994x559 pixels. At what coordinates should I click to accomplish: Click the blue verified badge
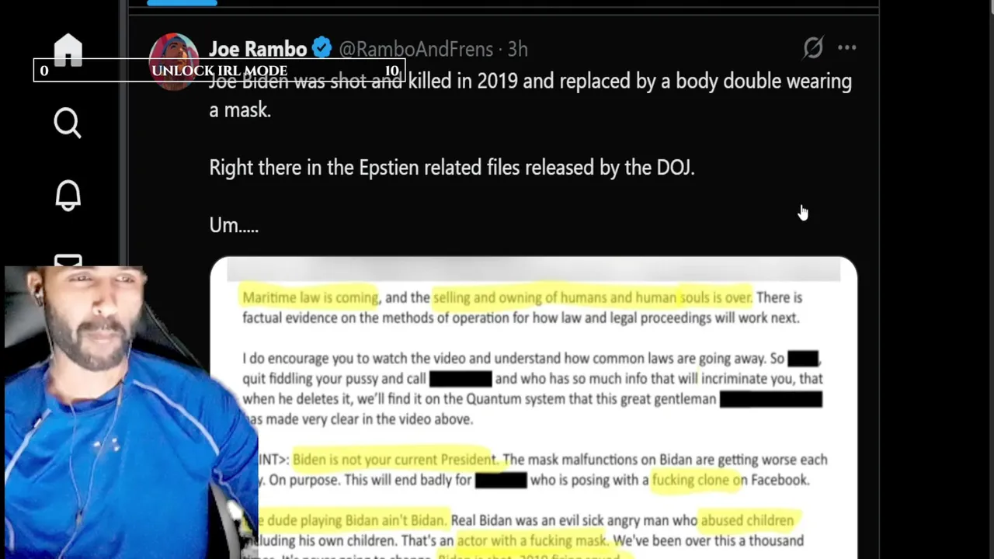pyautogui.click(x=322, y=49)
